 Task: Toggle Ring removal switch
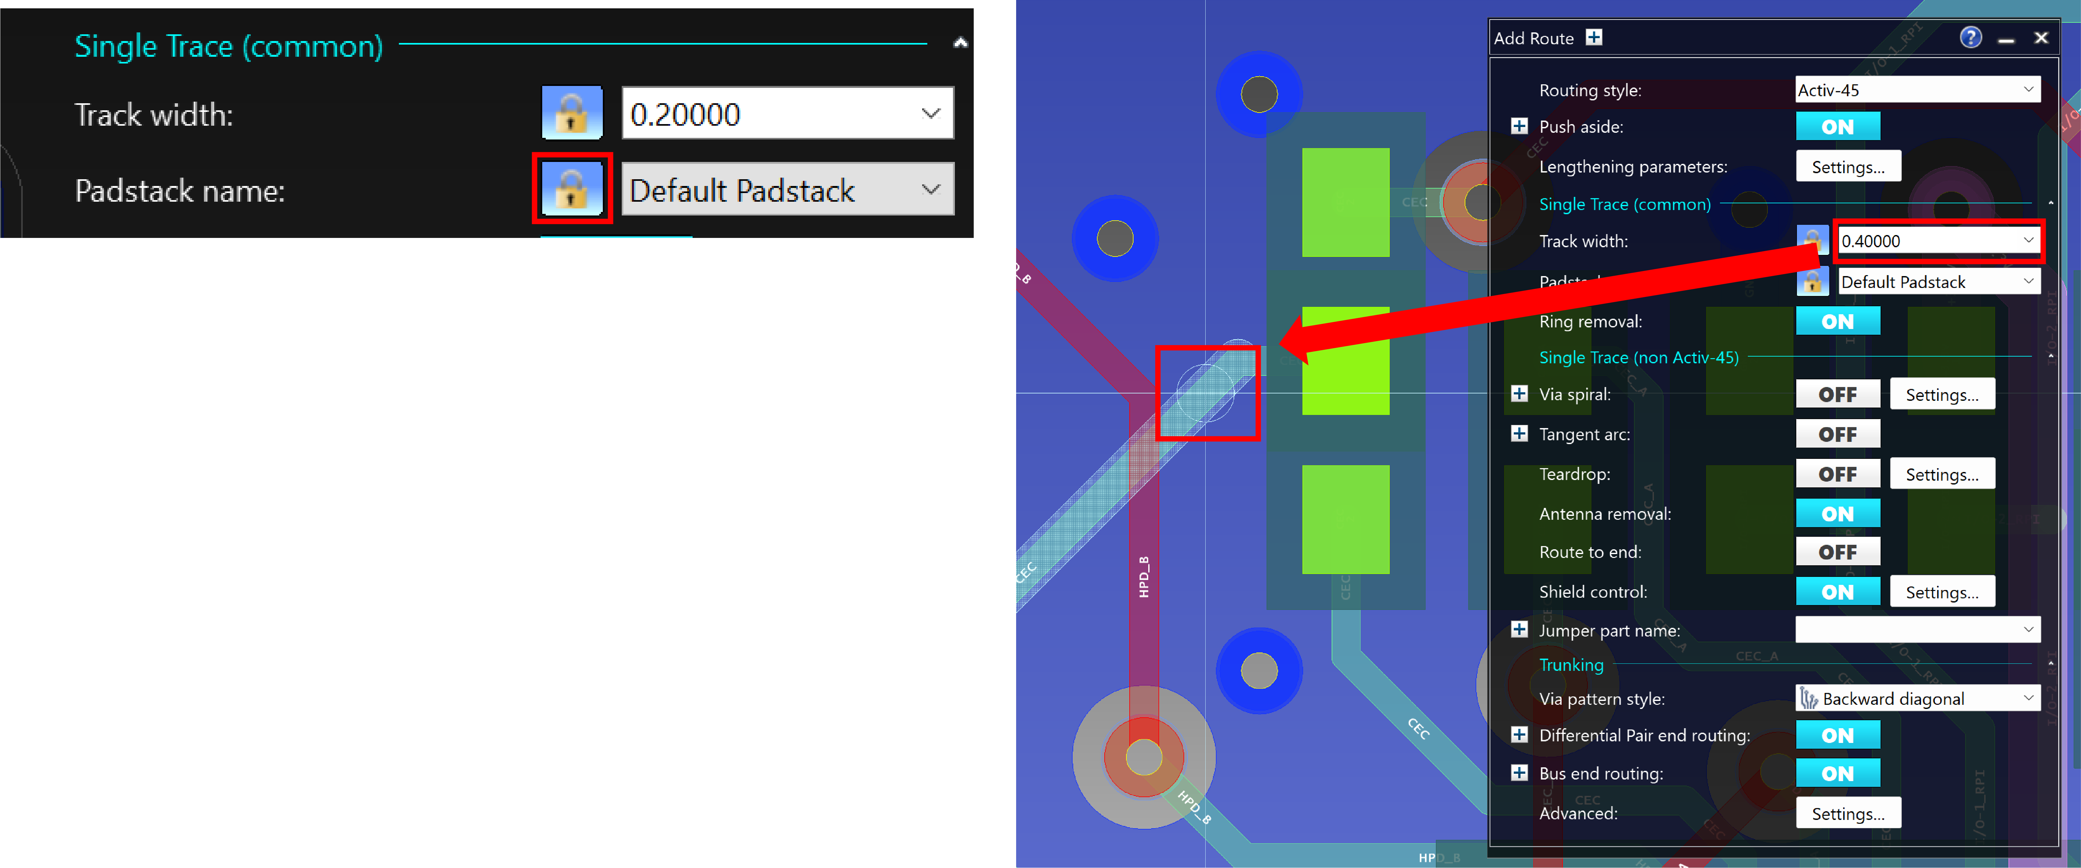coord(1838,321)
